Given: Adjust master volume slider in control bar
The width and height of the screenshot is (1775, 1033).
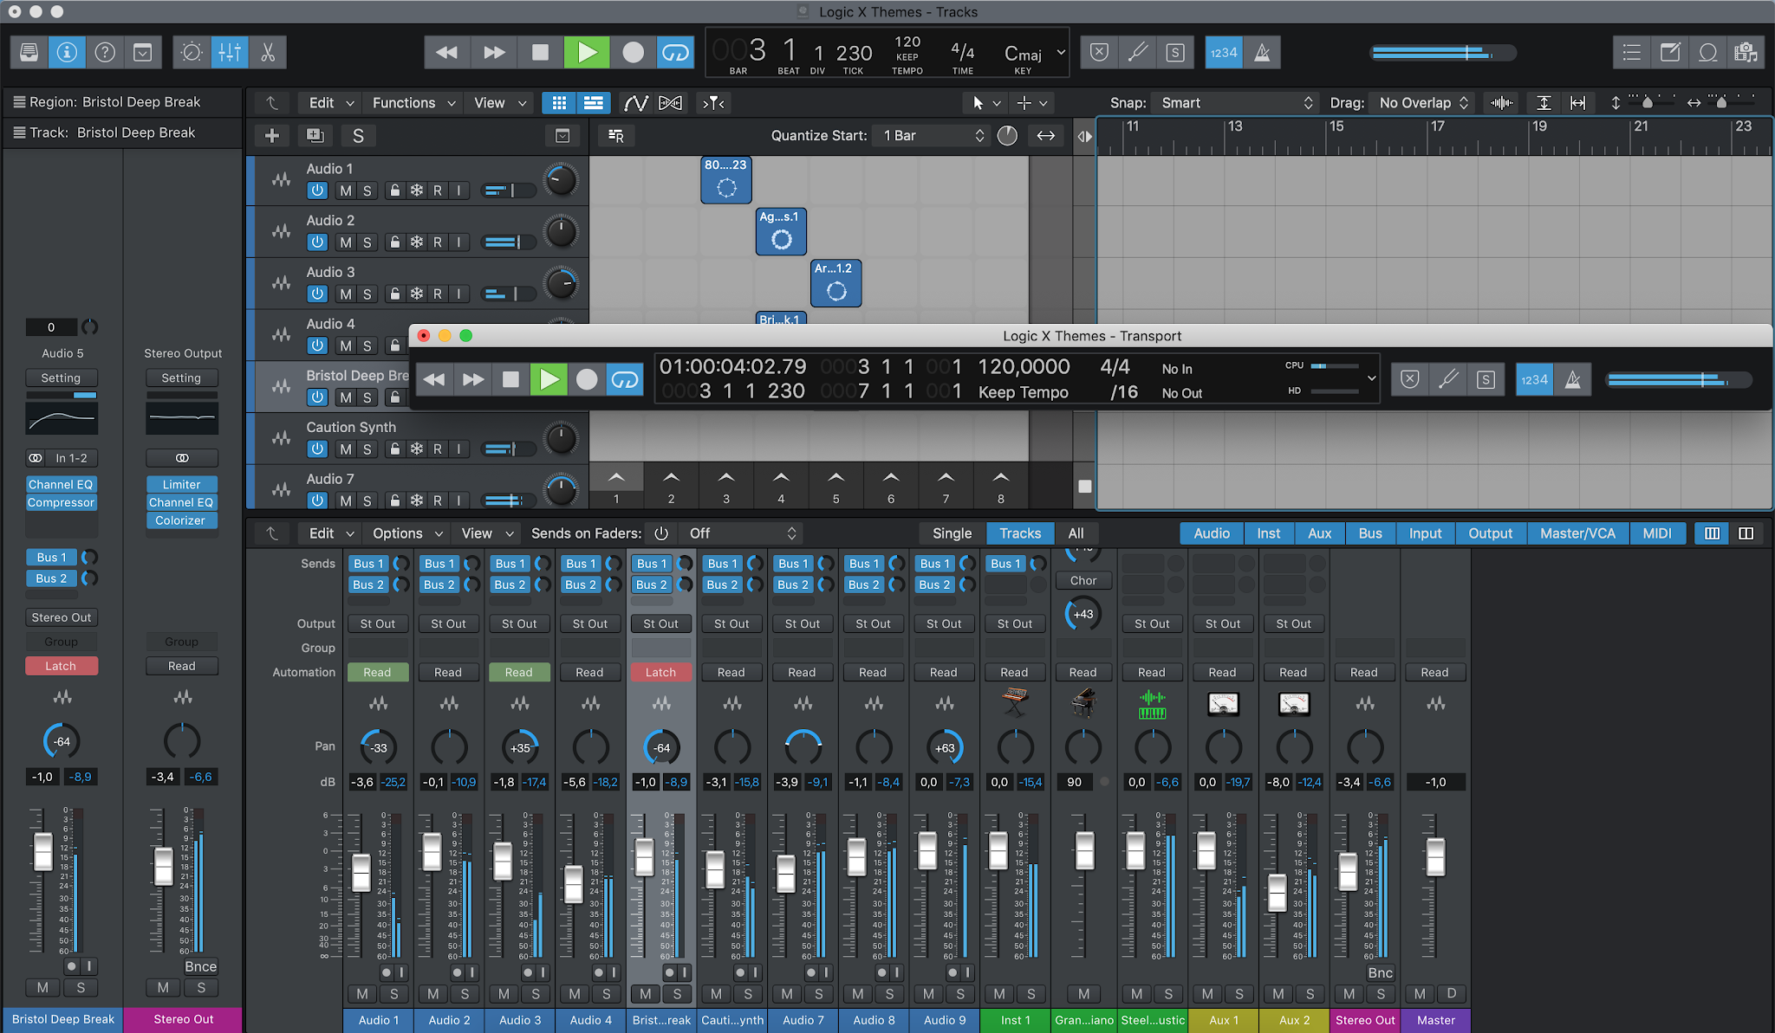Looking at the screenshot, I should (x=1443, y=53).
